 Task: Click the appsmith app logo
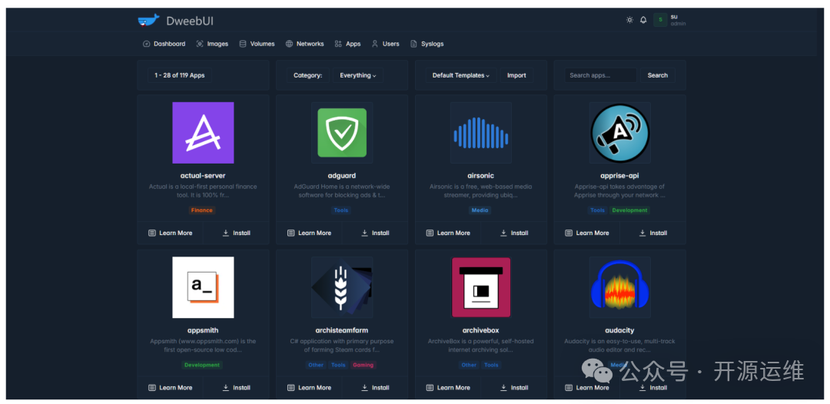tap(203, 287)
